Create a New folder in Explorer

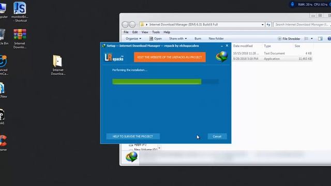(216, 39)
